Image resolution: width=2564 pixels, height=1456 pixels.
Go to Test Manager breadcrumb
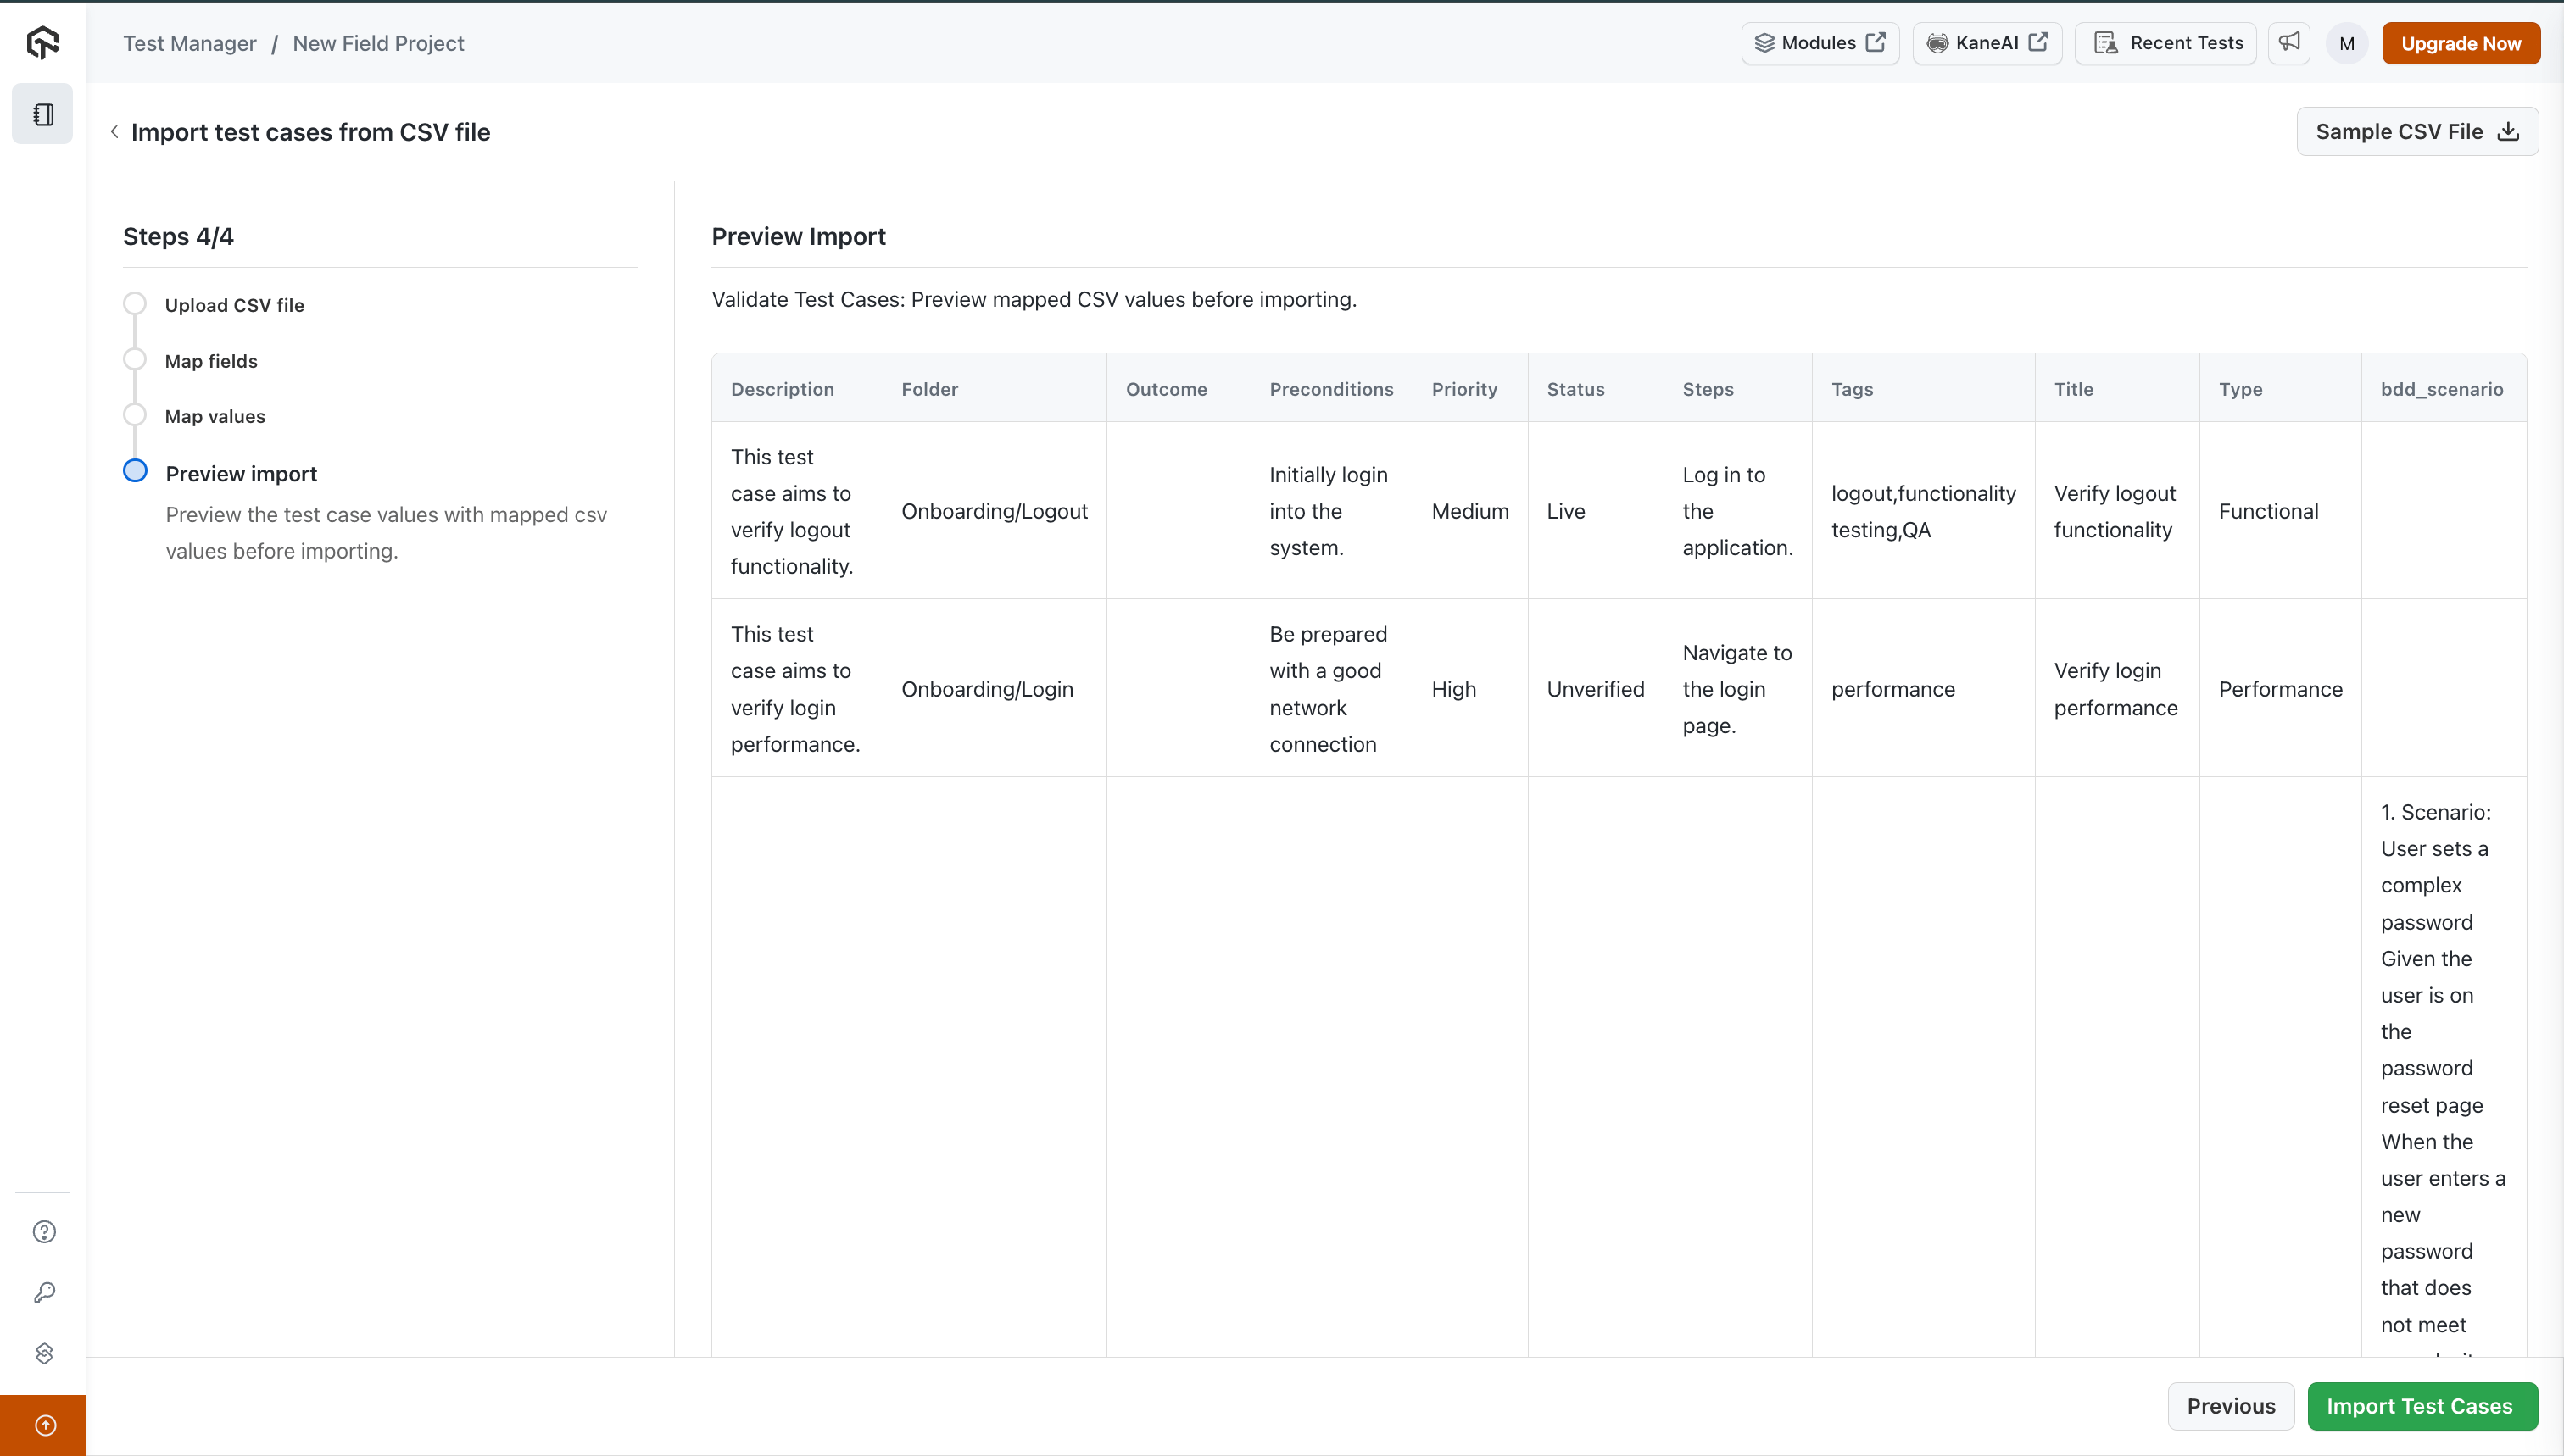[189, 43]
